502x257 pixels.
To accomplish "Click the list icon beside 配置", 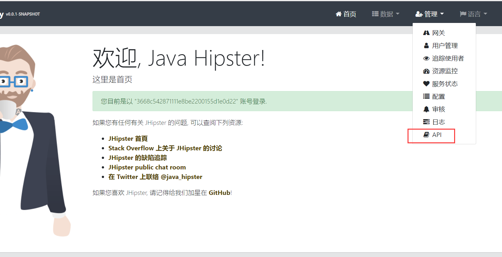I will pyautogui.click(x=426, y=96).
